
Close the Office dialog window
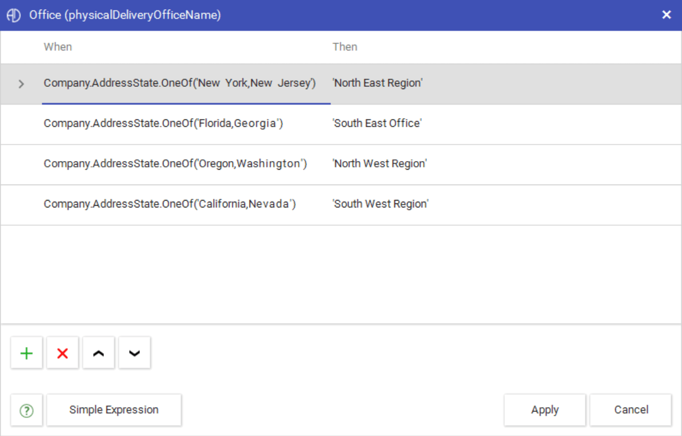click(x=667, y=15)
